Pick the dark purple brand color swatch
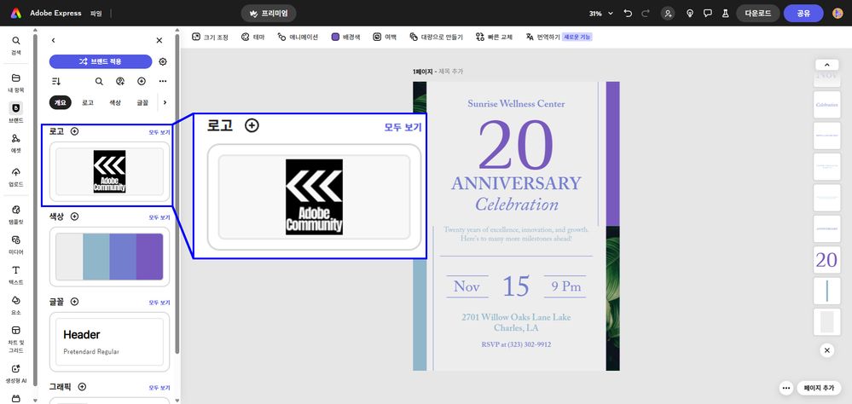The image size is (852, 404). 149,257
